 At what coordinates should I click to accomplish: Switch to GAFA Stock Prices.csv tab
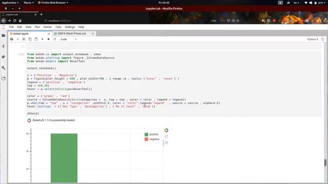(x=72, y=34)
